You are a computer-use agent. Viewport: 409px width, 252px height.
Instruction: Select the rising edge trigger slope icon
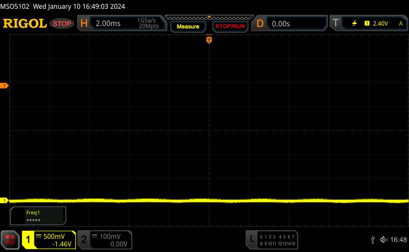pyautogui.click(x=354, y=24)
